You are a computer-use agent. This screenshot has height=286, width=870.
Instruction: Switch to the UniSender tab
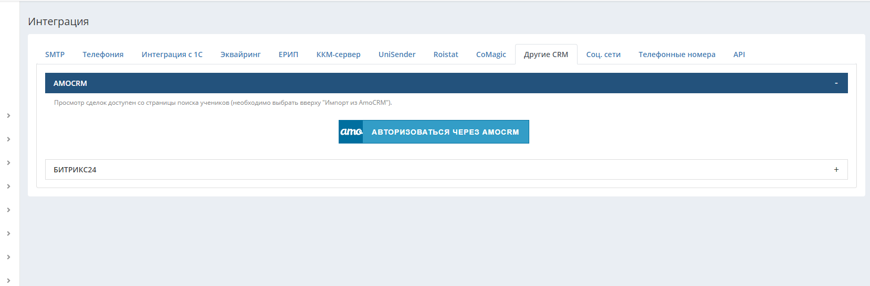point(397,54)
